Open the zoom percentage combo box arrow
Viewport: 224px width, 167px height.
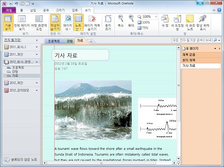[x=156, y=17]
